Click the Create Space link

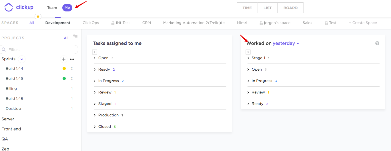363,23
